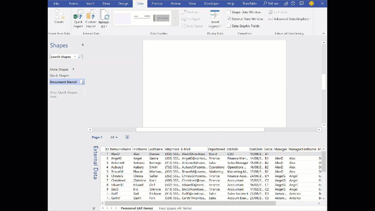The width and height of the screenshot is (375, 211).
Task: Open the Quick Import tool
Action: point(78,19)
